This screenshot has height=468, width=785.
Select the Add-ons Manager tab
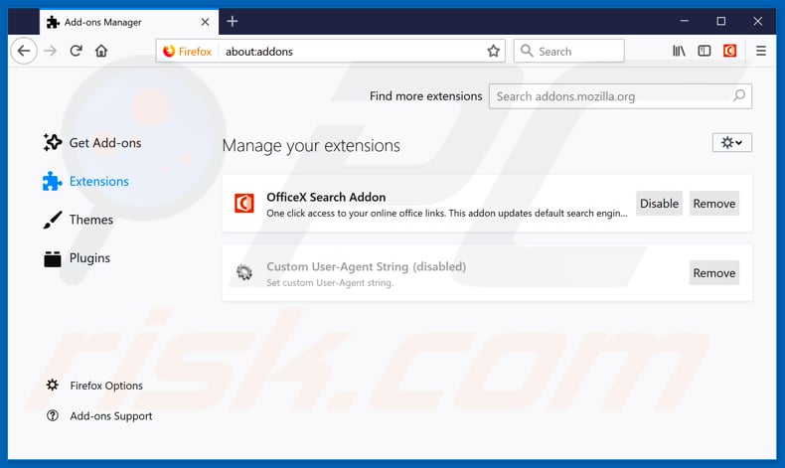[128, 22]
